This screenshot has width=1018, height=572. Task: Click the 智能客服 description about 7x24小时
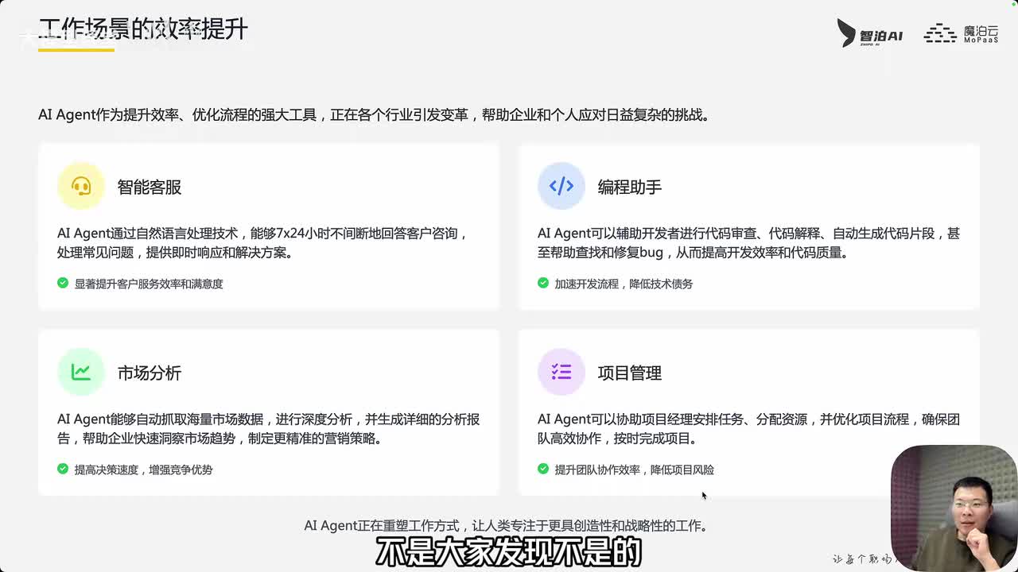point(263,243)
